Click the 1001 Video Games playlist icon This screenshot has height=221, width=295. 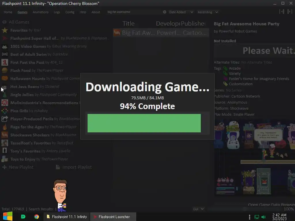coord(5,46)
